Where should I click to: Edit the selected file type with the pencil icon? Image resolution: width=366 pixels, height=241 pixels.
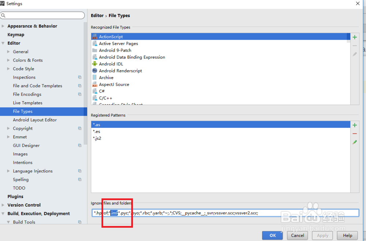point(354,54)
